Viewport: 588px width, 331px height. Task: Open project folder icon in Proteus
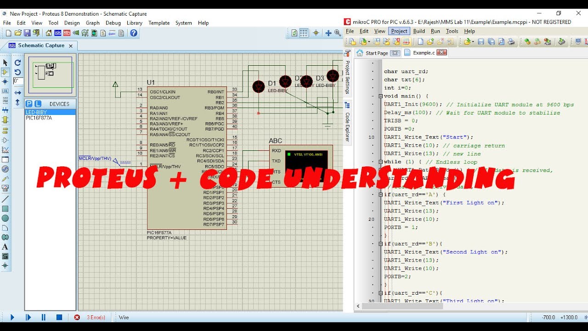coord(18,33)
